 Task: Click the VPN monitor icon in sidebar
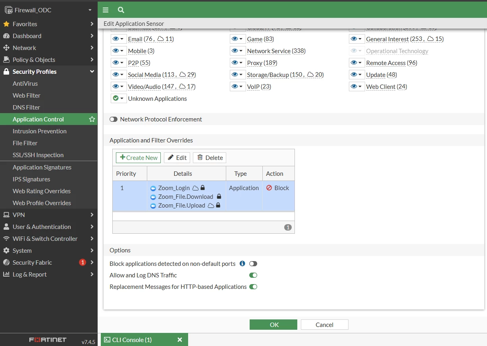pos(6,215)
